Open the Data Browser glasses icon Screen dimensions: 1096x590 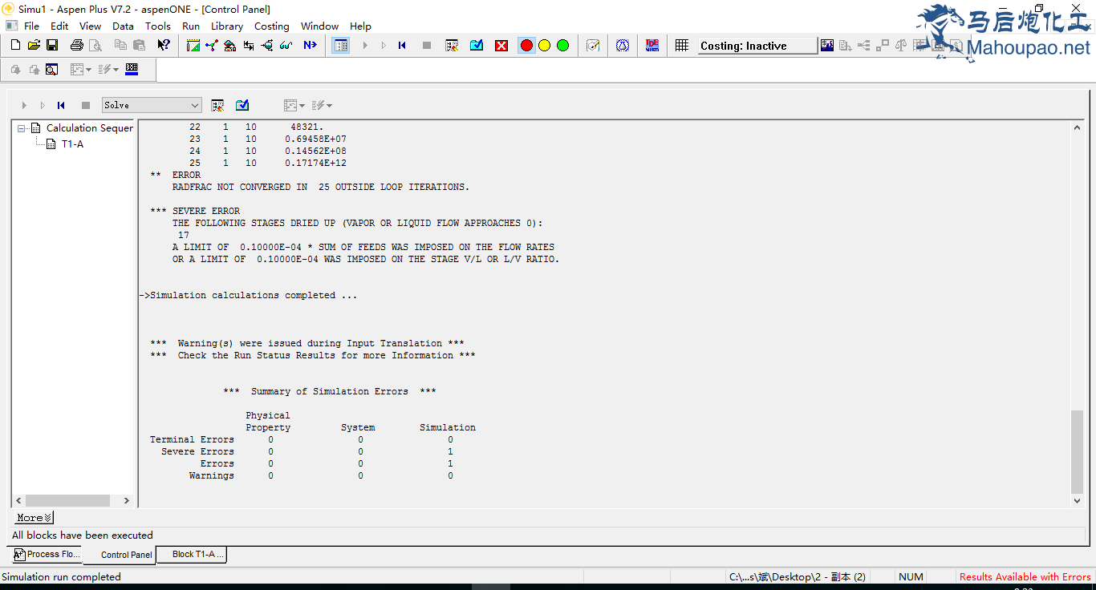point(286,46)
